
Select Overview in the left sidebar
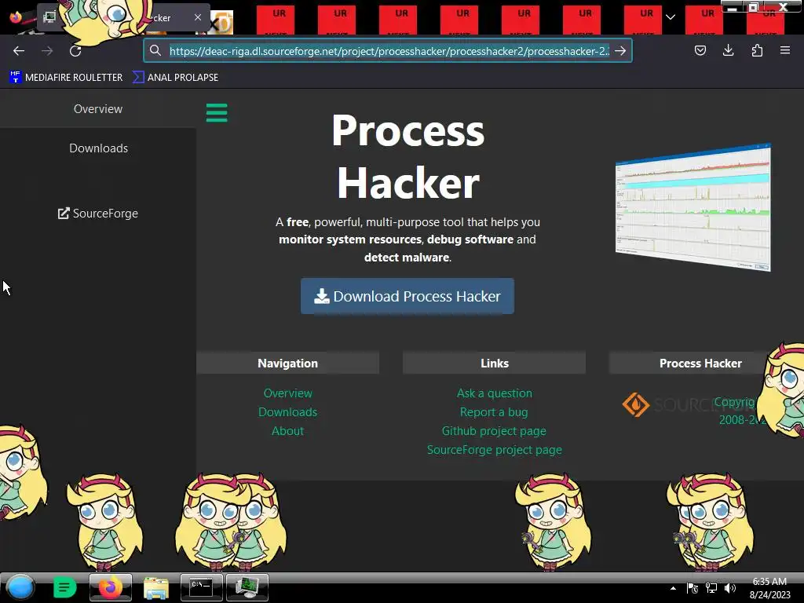coord(98,108)
